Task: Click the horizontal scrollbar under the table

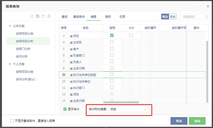Action: click(x=121, y=102)
